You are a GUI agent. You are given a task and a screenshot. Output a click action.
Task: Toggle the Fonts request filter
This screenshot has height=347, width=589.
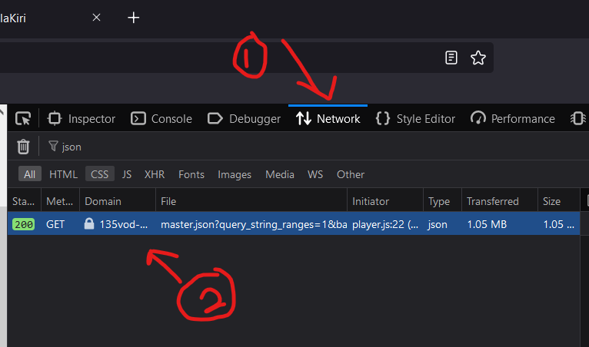point(191,174)
